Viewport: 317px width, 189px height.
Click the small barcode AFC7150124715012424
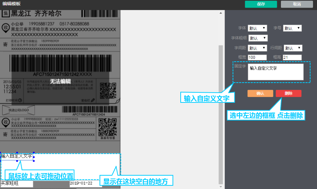tap(89, 109)
